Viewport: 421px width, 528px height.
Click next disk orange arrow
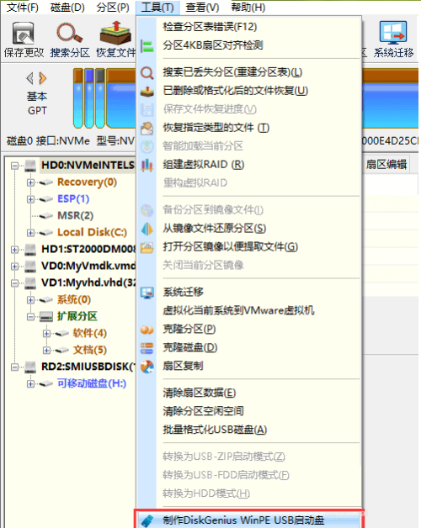coord(43,78)
